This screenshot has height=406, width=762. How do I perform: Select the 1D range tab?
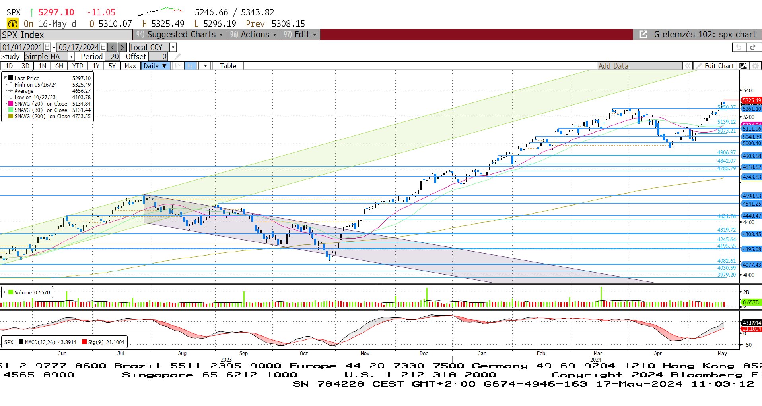point(9,66)
